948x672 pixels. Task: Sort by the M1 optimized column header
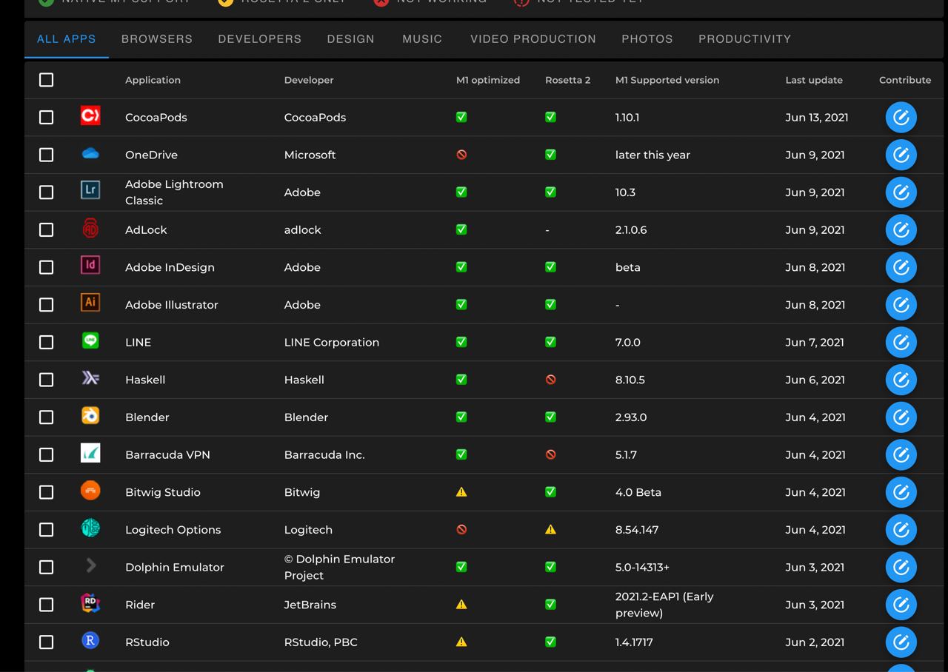488,80
